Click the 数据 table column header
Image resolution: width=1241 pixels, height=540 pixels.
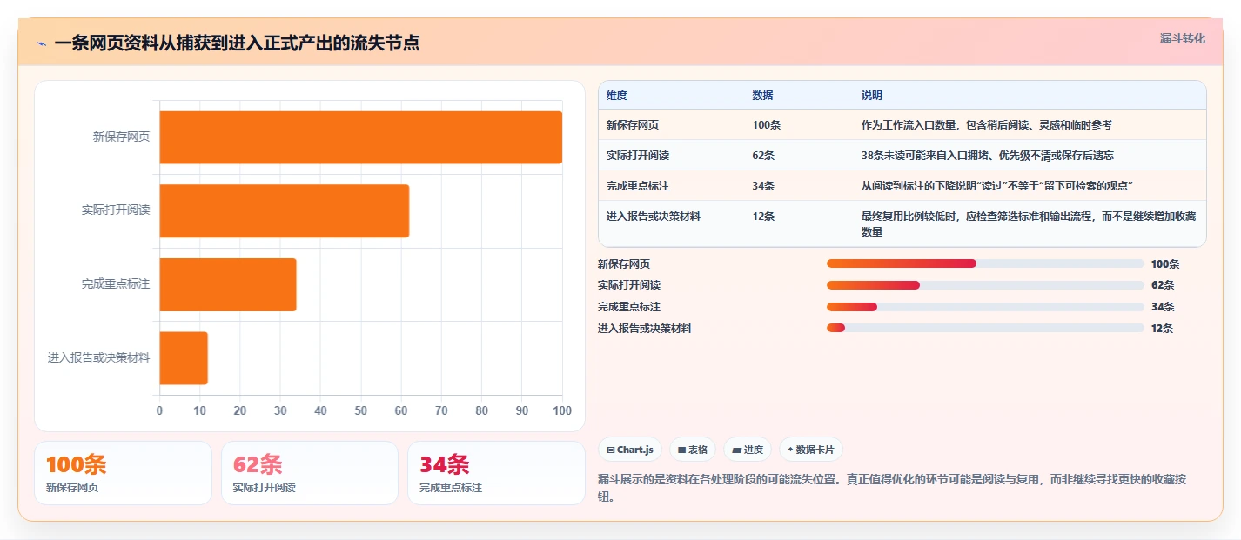762,96
